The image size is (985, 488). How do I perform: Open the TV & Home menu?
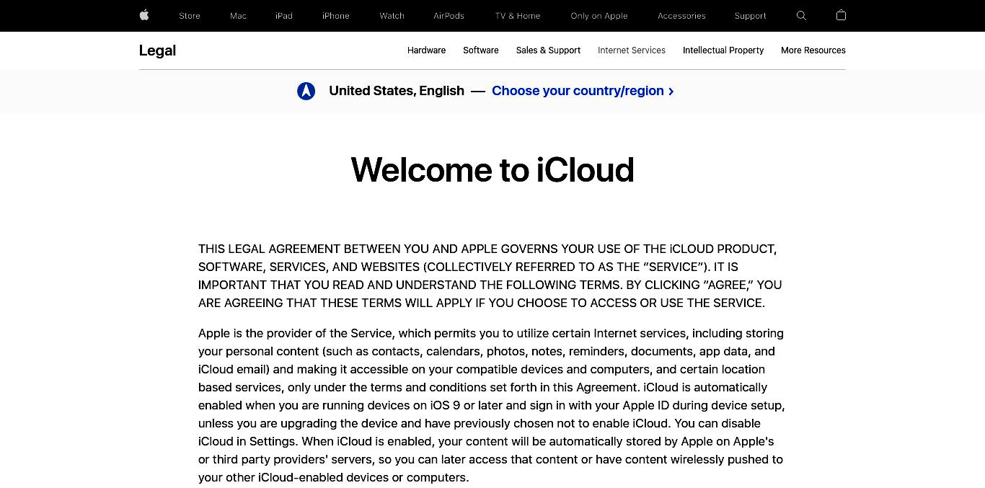[518, 16]
